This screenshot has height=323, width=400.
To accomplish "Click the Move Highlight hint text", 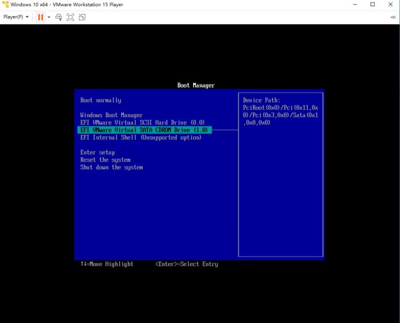I will (x=107, y=264).
